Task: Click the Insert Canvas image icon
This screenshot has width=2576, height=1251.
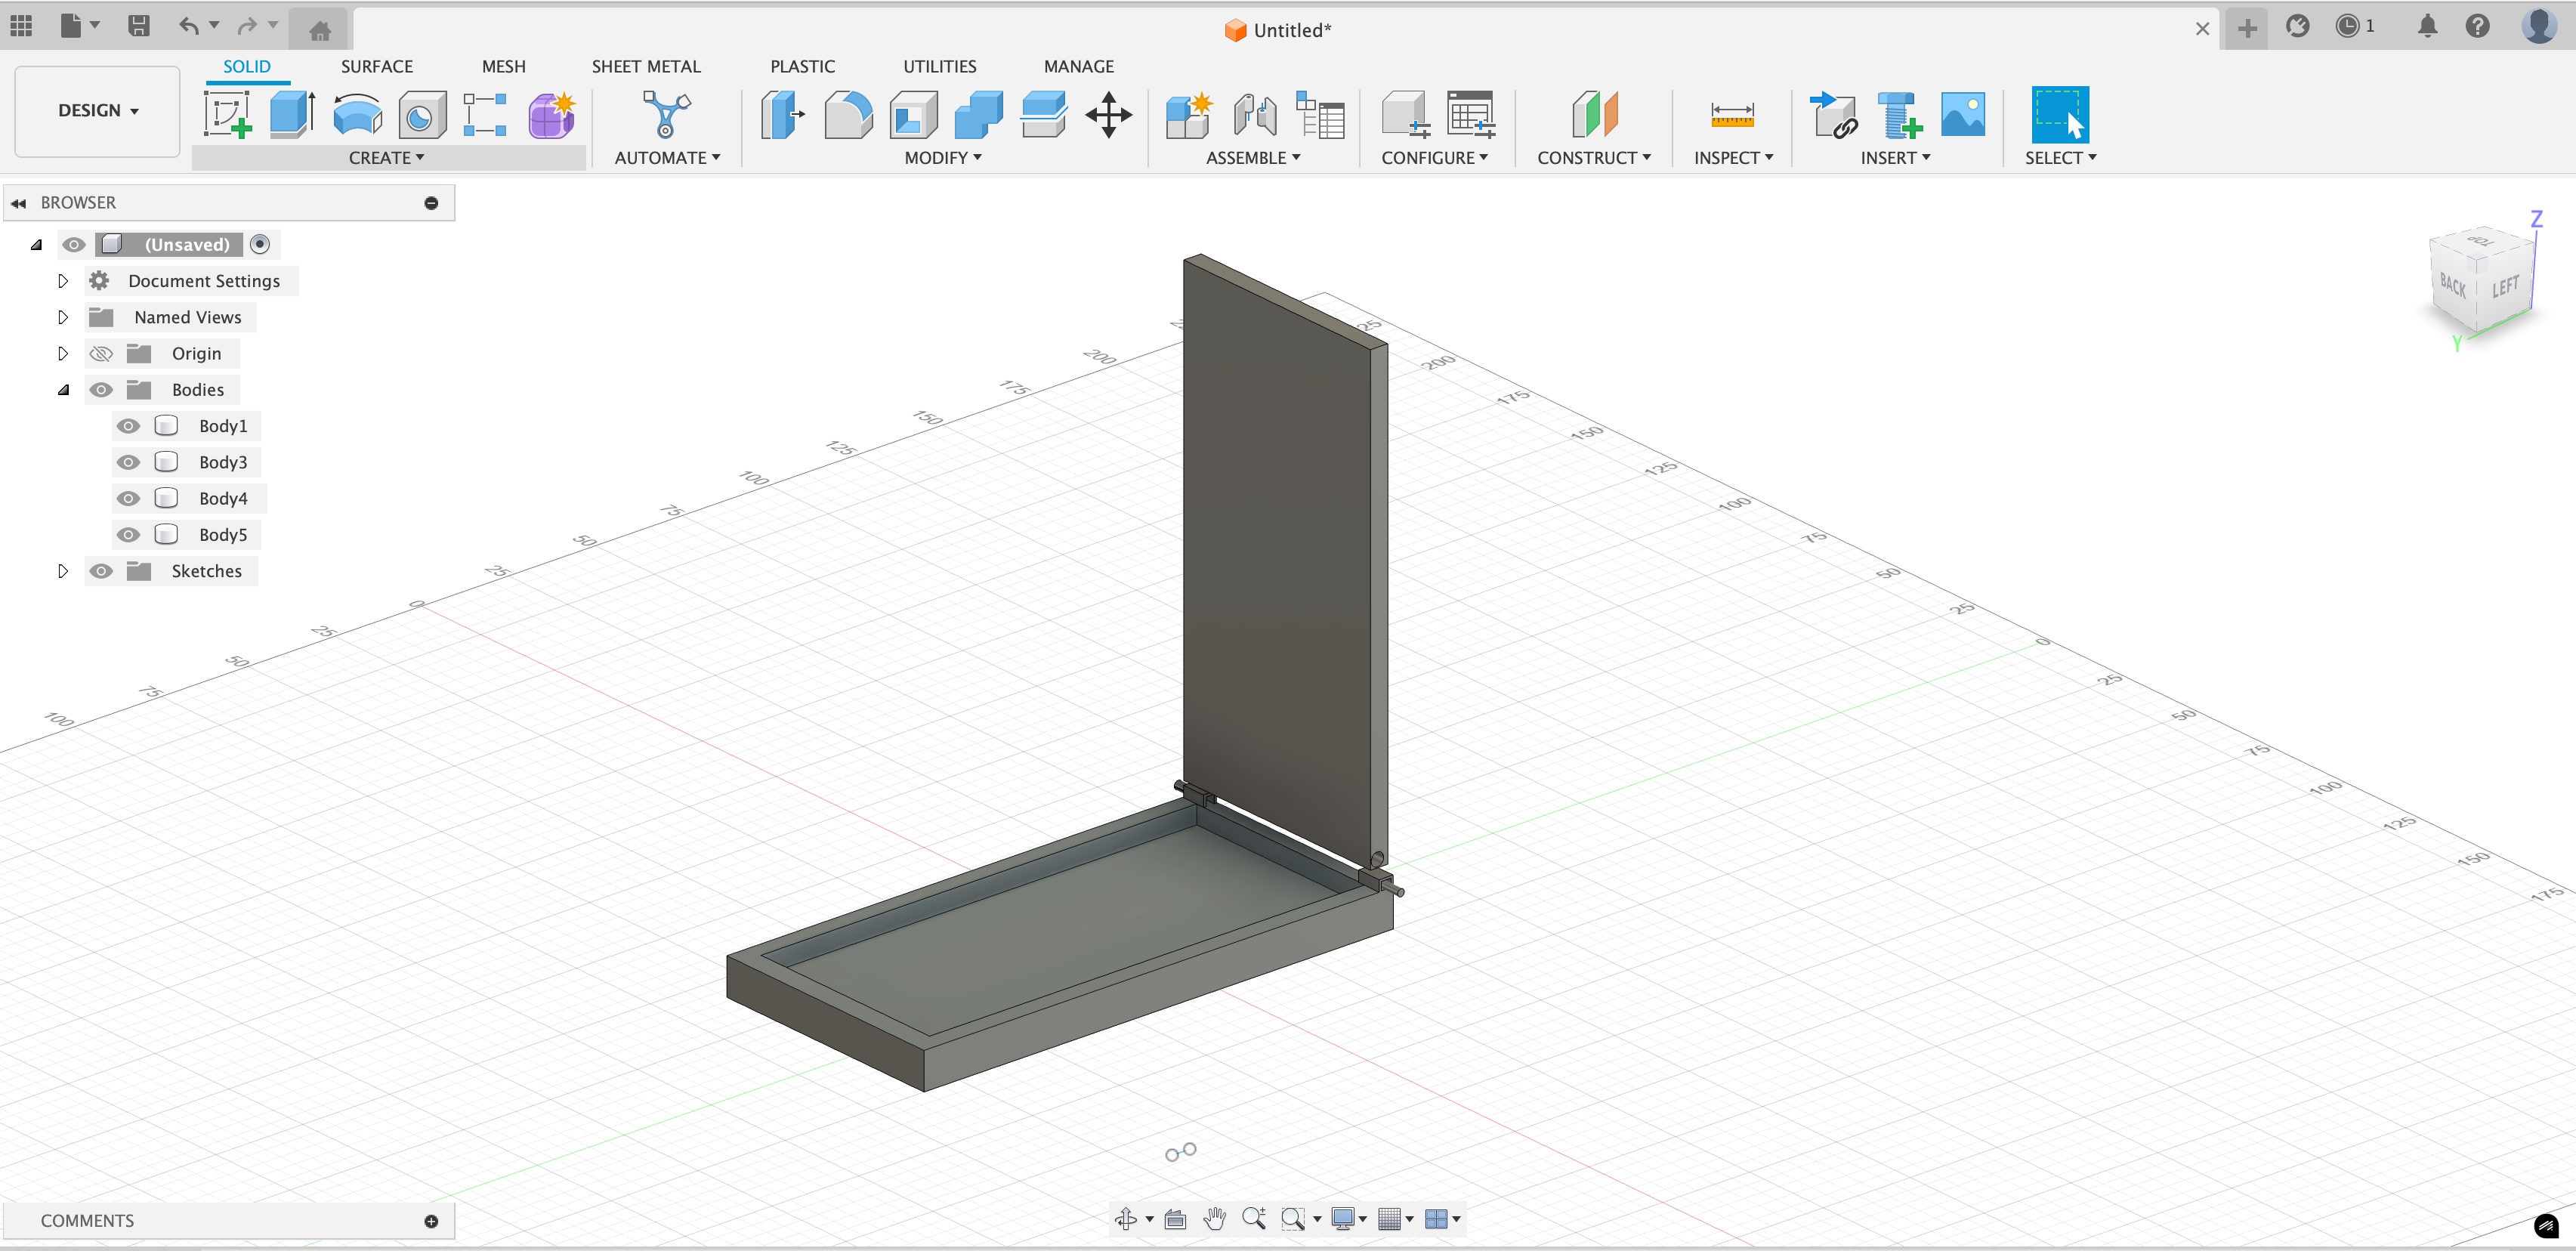Action: [x=1962, y=114]
